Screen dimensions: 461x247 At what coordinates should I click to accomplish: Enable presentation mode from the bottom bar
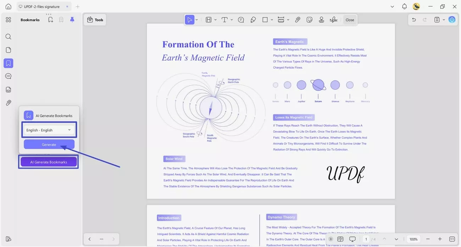point(352,239)
